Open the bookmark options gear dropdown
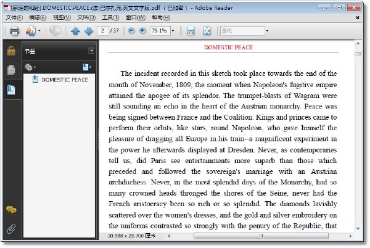This screenshot has width=370, height=248. [x=30, y=67]
